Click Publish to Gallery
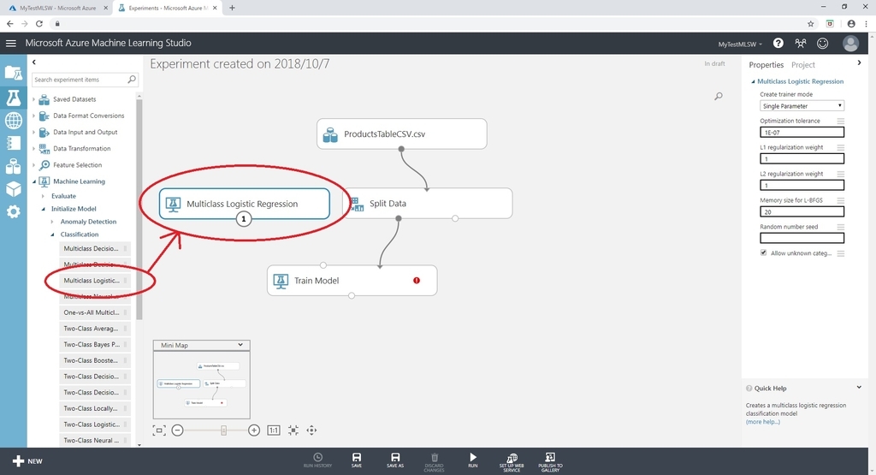The width and height of the screenshot is (876, 475). pyautogui.click(x=550, y=461)
